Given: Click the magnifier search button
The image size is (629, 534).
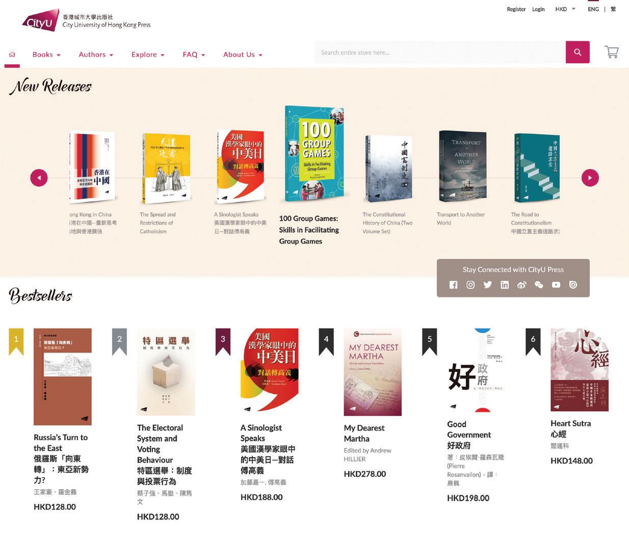Looking at the screenshot, I should point(578,52).
